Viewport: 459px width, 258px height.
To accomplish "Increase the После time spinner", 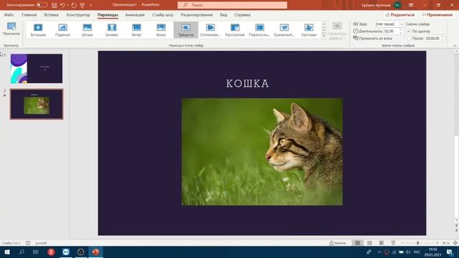I will tap(443, 37).
